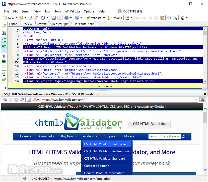Switch to the Preview tab

(27, 24)
